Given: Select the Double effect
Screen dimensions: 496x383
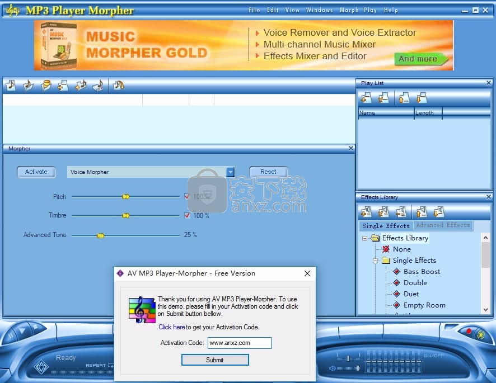Looking at the screenshot, I should coord(415,283).
